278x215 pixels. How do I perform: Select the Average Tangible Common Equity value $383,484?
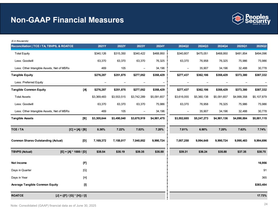(260, 185)
